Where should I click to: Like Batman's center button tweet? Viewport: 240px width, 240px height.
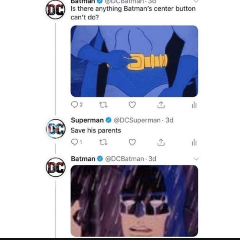click(132, 105)
